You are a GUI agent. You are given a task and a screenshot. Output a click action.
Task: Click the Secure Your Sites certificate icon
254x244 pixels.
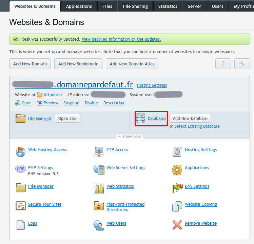21,206
